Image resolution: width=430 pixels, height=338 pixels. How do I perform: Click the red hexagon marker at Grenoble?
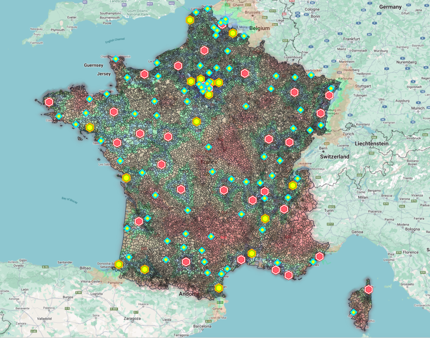[x=284, y=209]
